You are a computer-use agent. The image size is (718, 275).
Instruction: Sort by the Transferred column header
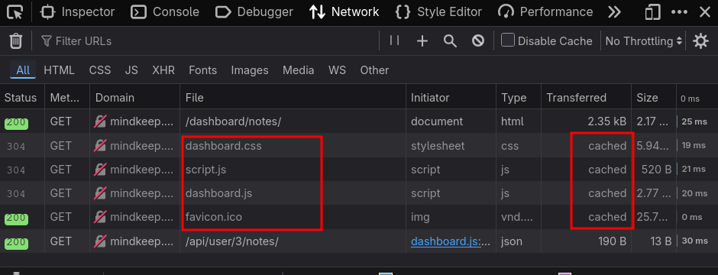click(586, 98)
